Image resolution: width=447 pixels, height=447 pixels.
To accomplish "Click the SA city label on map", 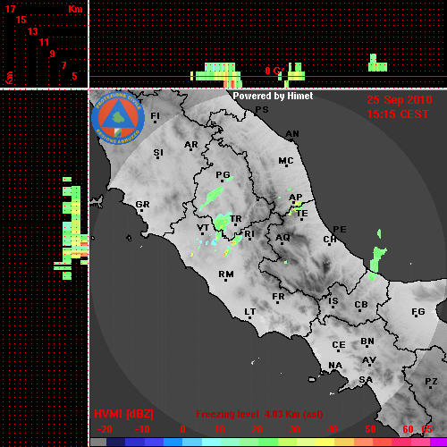I will 366,379.
